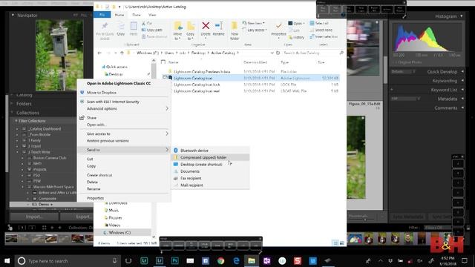The height and width of the screenshot is (267, 475).
Task: Open Photoshop from the taskbar
Action: click(x=175, y=260)
